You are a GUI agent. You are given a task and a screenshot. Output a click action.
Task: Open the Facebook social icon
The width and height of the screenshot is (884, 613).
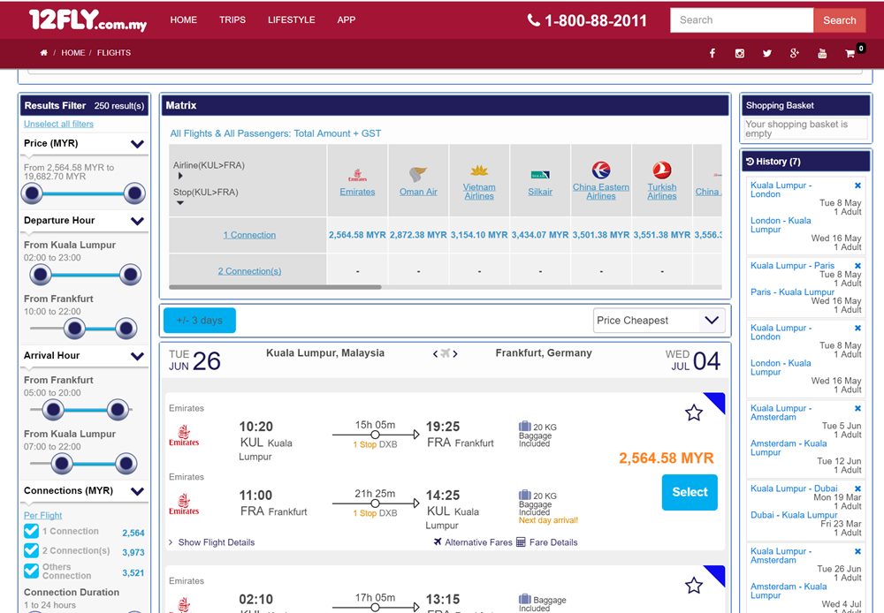click(x=712, y=53)
